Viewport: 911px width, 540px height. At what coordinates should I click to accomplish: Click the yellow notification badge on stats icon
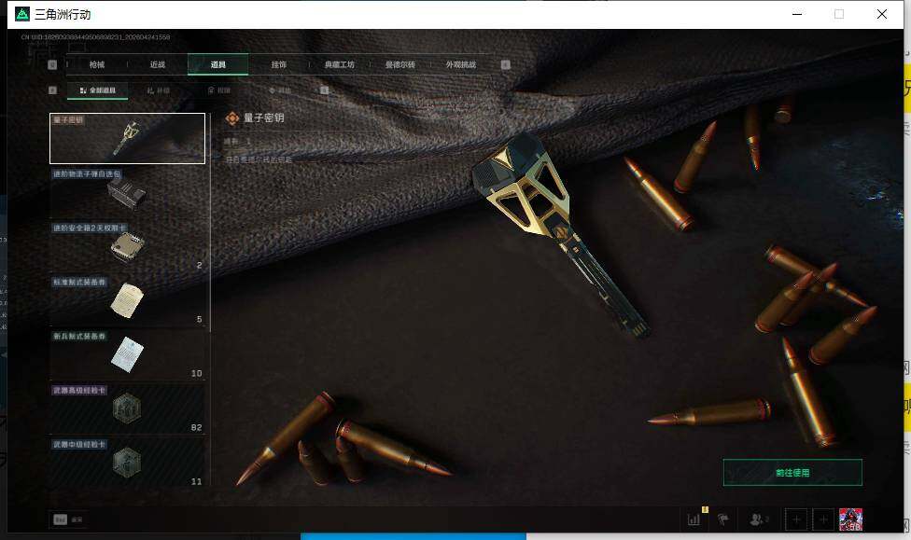tap(705, 510)
